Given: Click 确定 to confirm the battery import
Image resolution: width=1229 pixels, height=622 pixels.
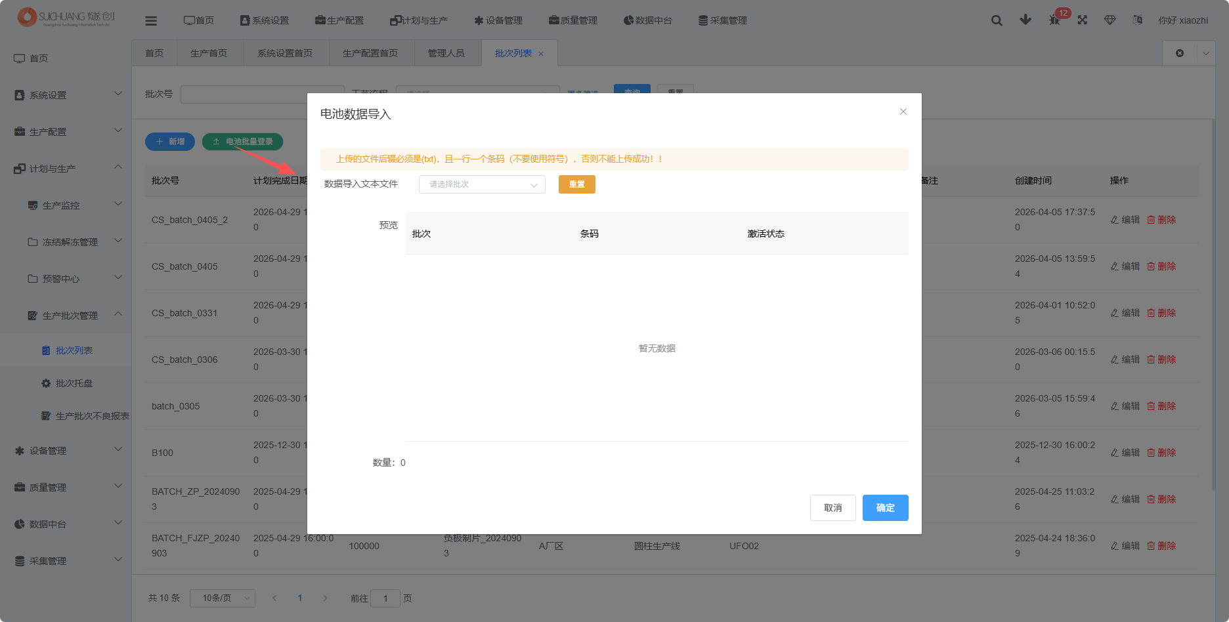Looking at the screenshot, I should [886, 508].
